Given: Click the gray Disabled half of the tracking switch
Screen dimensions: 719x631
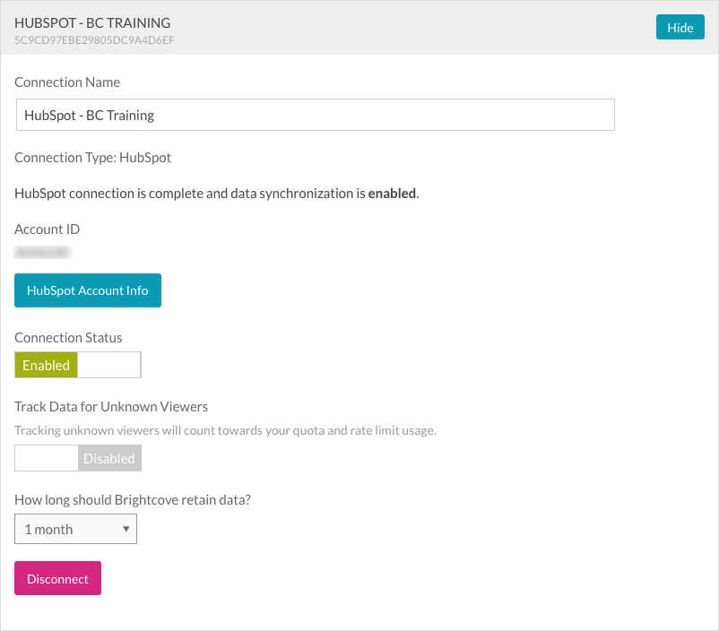Looking at the screenshot, I should [109, 458].
